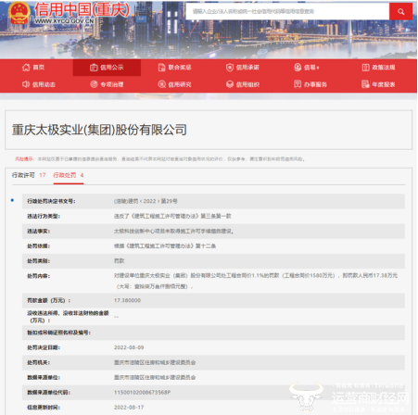Click the 联合奖惩 document icon

161,68
